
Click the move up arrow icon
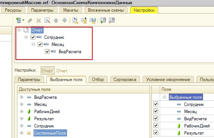56,20
